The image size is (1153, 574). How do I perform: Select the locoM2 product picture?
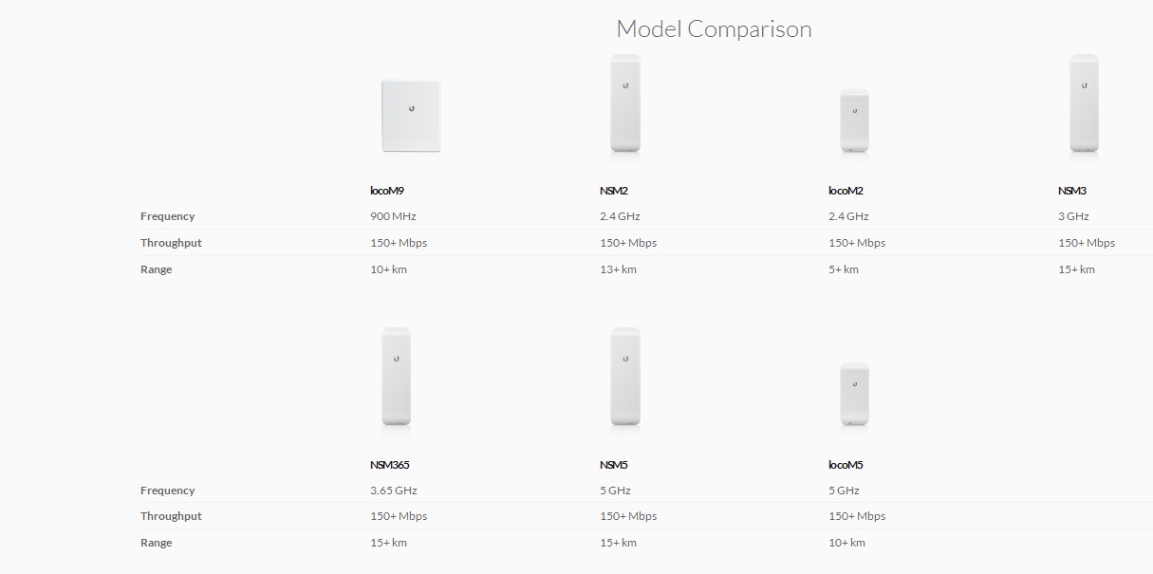[x=854, y=121]
